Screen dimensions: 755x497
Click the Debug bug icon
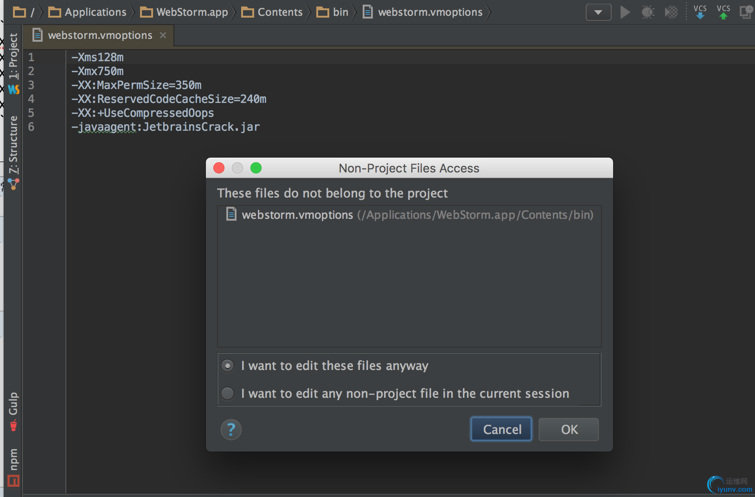pyautogui.click(x=648, y=12)
